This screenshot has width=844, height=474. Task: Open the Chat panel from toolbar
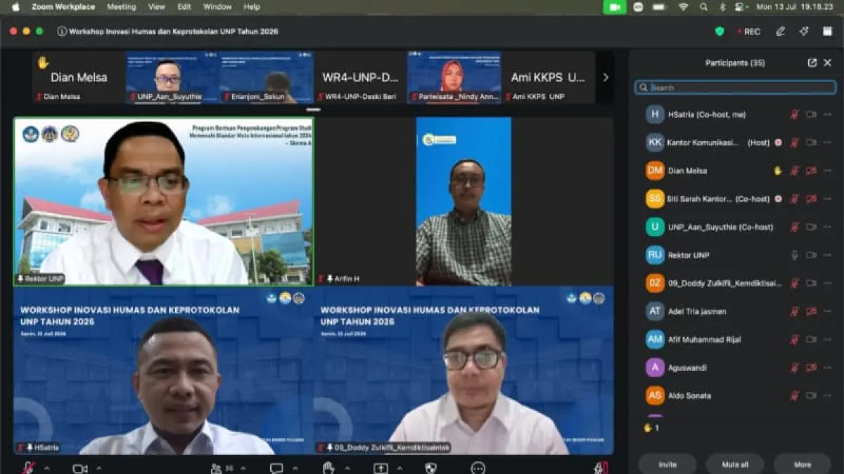pos(276,468)
